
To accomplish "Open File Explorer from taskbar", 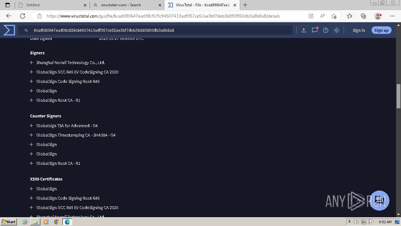I will (35, 222).
